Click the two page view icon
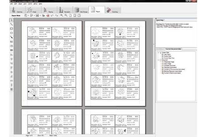This screenshot has width=206, height=137. 75,16
